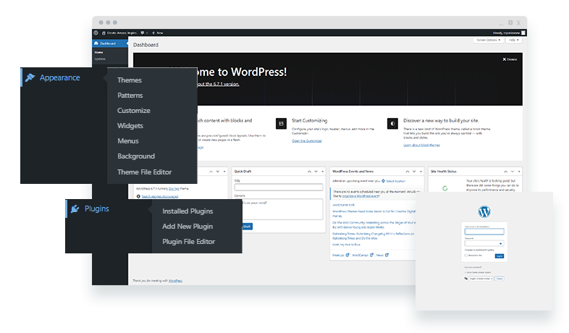
Task: Click the Plugins menu label
Action: click(96, 208)
